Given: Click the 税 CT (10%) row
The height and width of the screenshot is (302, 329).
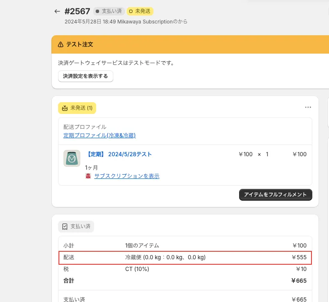Looking at the screenshot, I should 137,269.
